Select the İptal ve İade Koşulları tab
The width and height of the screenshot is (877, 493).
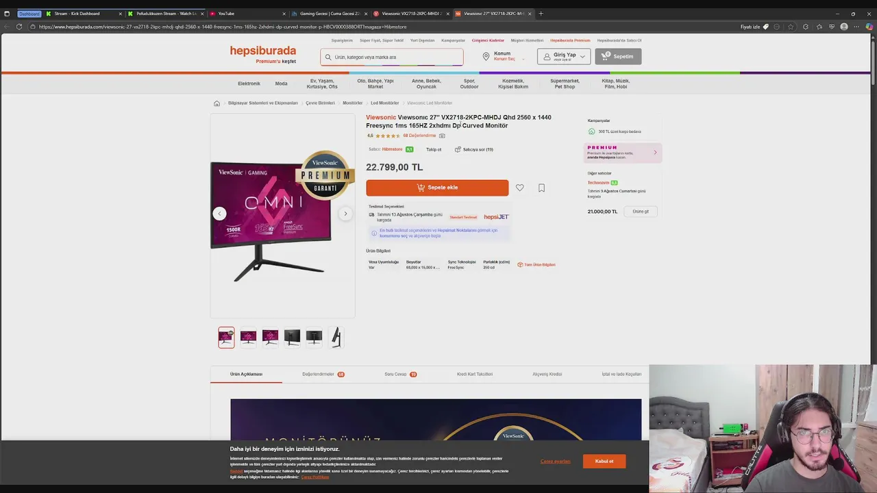(x=621, y=375)
